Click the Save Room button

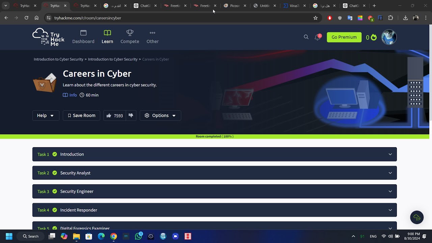pos(81,115)
